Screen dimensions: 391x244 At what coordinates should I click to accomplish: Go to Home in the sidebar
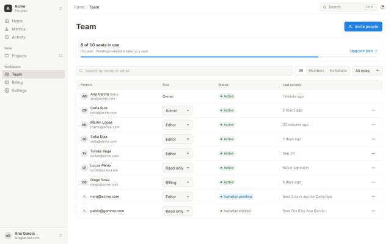pyautogui.click(x=34, y=21)
